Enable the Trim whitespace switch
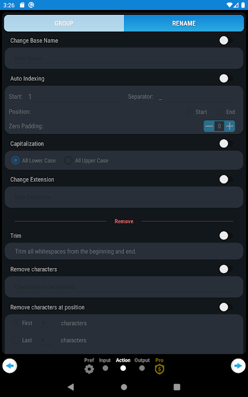The image size is (248, 397). tap(226, 236)
